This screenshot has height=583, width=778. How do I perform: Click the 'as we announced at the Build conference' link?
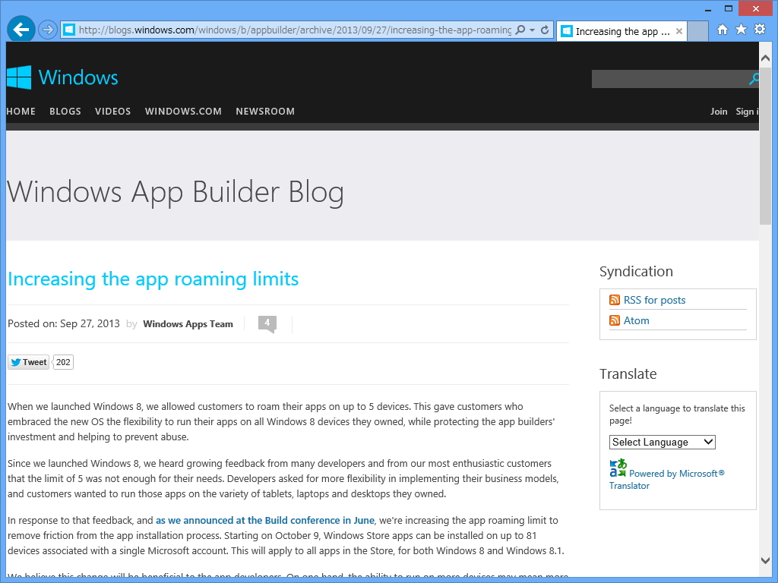264,520
